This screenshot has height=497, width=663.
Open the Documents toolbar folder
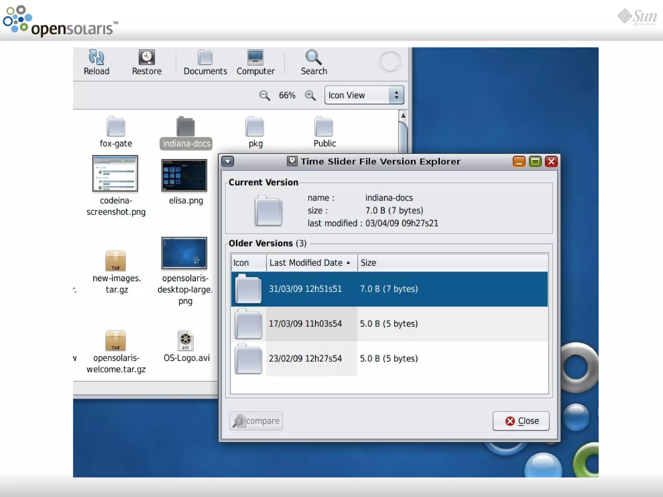point(205,58)
